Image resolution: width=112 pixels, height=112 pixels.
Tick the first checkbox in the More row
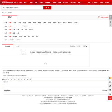[9, 40]
